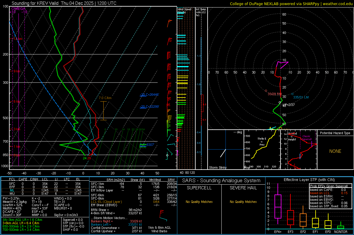This screenshot has width=354, height=235.
Task: Click the Effective Layer STP chart title
Action: [309, 180]
